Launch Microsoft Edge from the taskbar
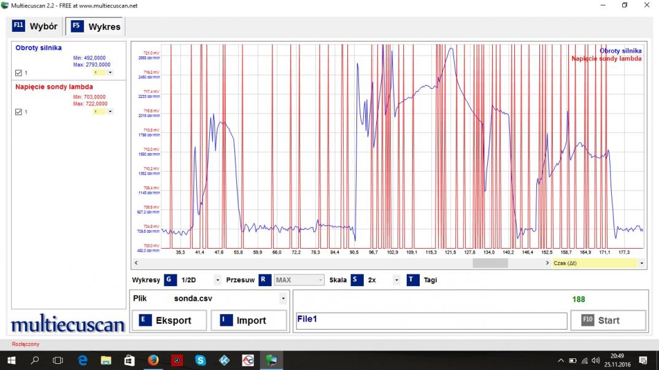659x370 pixels. click(x=82, y=360)
